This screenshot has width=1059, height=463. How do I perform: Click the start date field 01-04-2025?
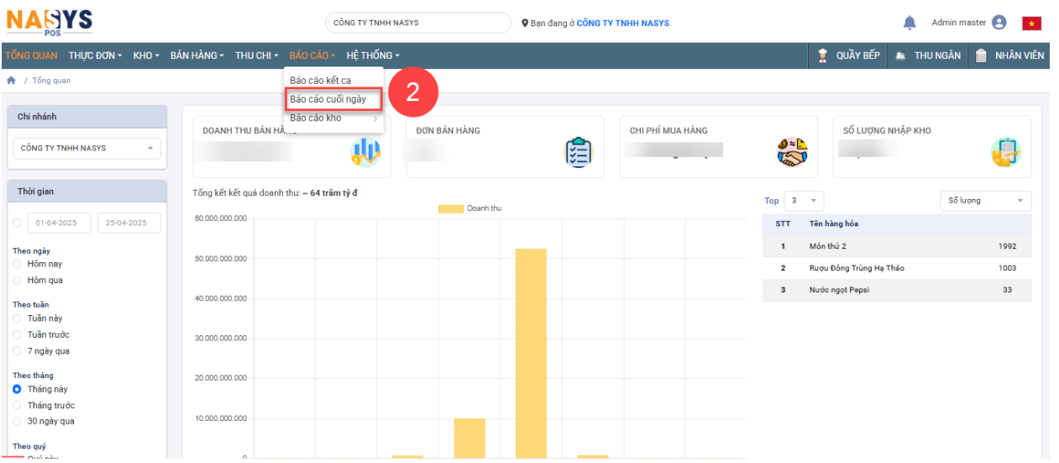(x=58, y=224)
